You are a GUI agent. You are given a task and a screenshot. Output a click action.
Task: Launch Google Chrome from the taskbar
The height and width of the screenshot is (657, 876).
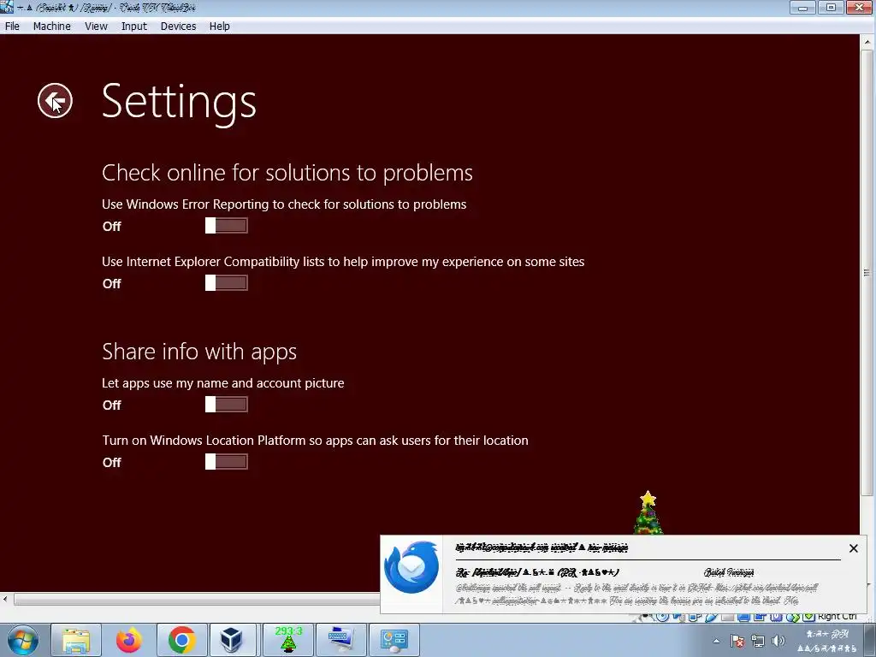(181, 640)
